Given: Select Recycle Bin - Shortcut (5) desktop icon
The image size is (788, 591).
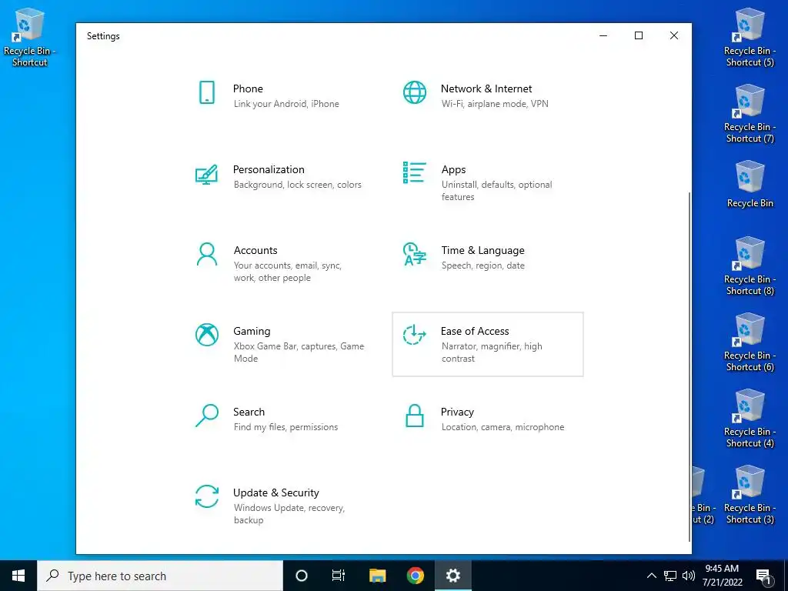Looking at the screenshot, I should coord(750,38).
